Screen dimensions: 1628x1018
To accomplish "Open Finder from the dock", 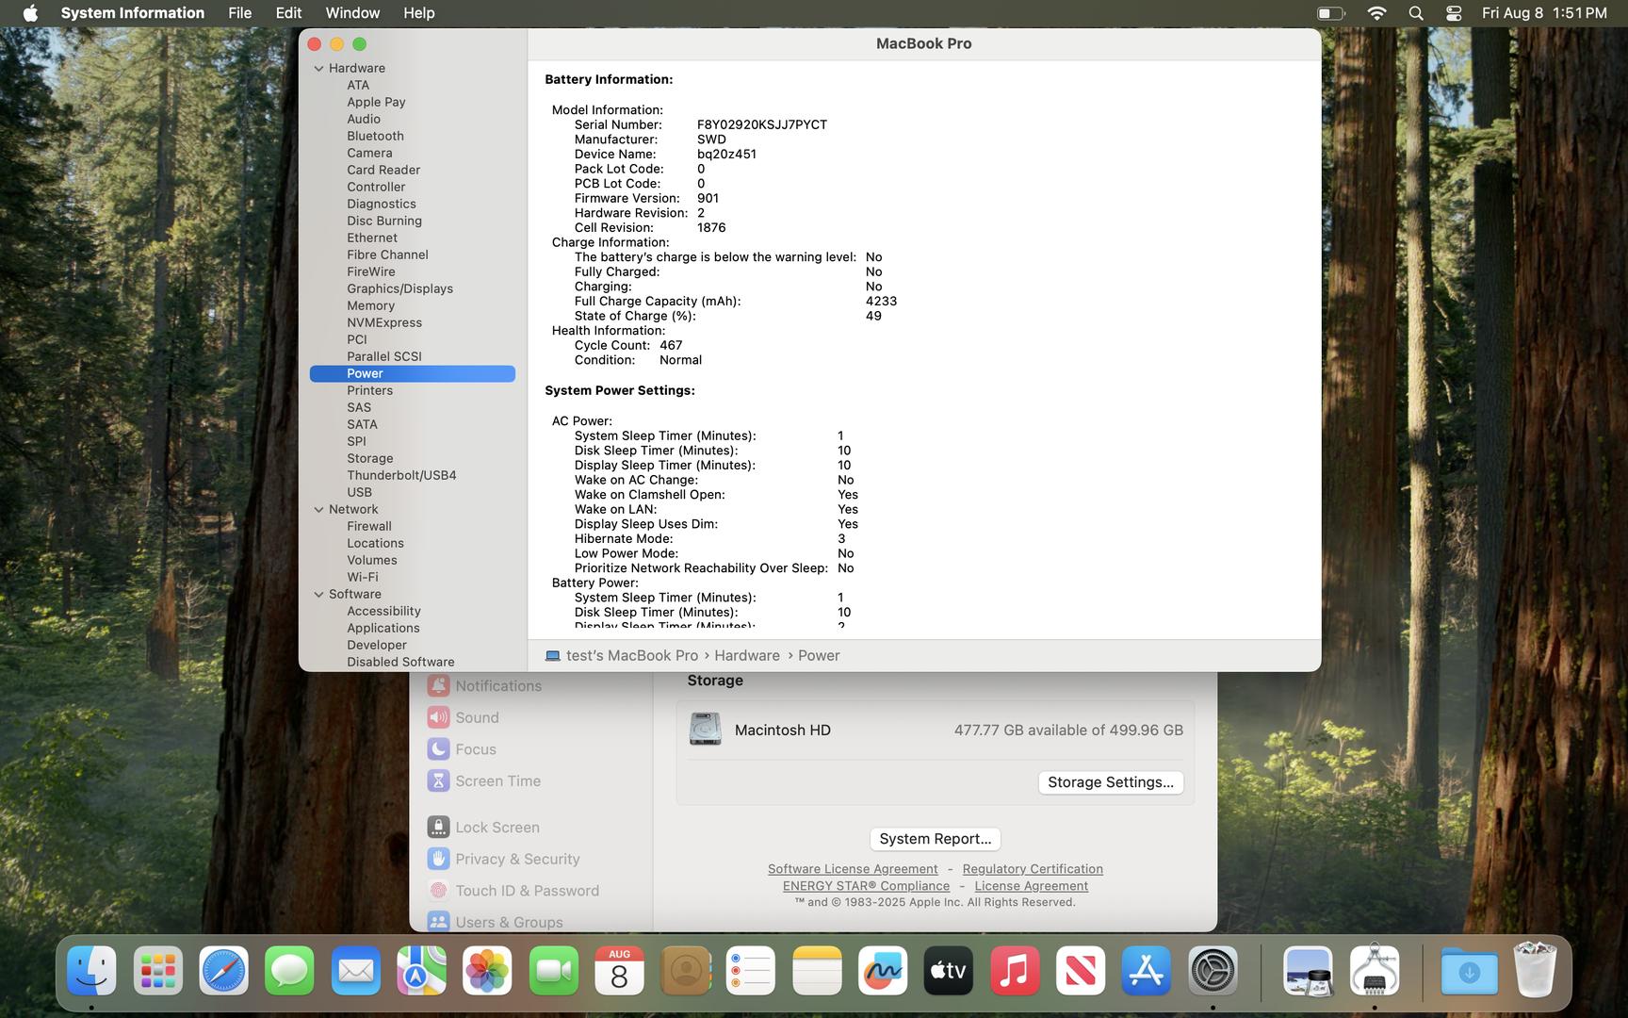I will pyautogui.click(x=91, y=971).
